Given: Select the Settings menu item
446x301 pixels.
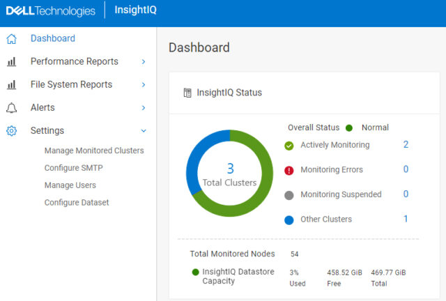Looking at the screenshot, I should tap(47, 130).
